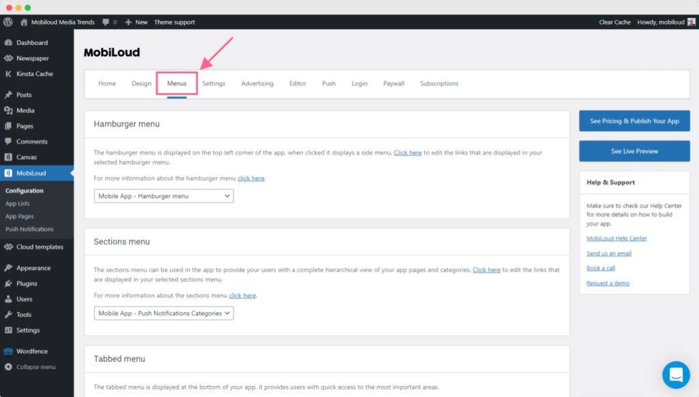Open hamburger menu more information link

click(x=251, y=178)
